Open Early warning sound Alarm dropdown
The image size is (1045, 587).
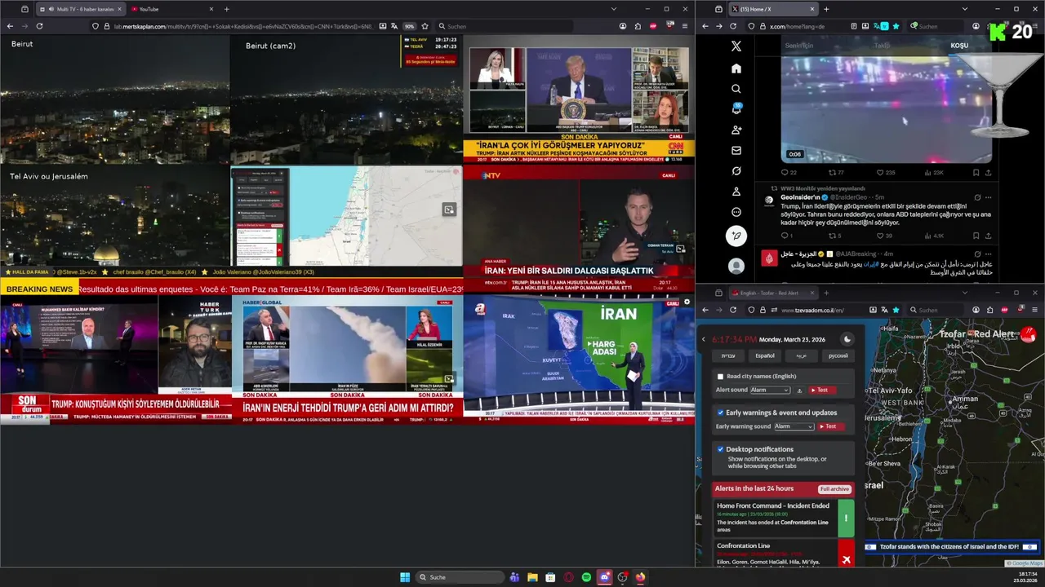[794, 426]
